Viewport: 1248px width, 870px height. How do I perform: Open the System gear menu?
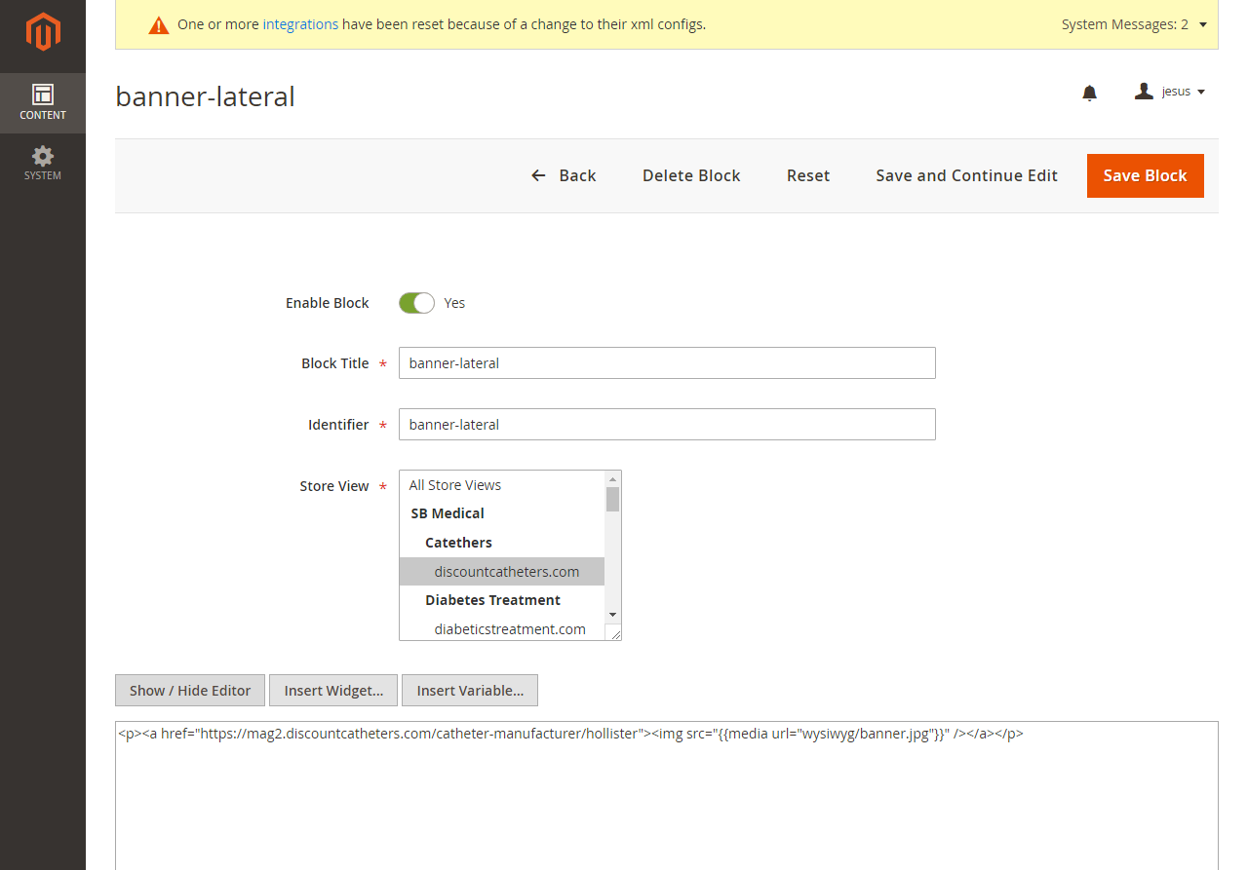point(43,163)
